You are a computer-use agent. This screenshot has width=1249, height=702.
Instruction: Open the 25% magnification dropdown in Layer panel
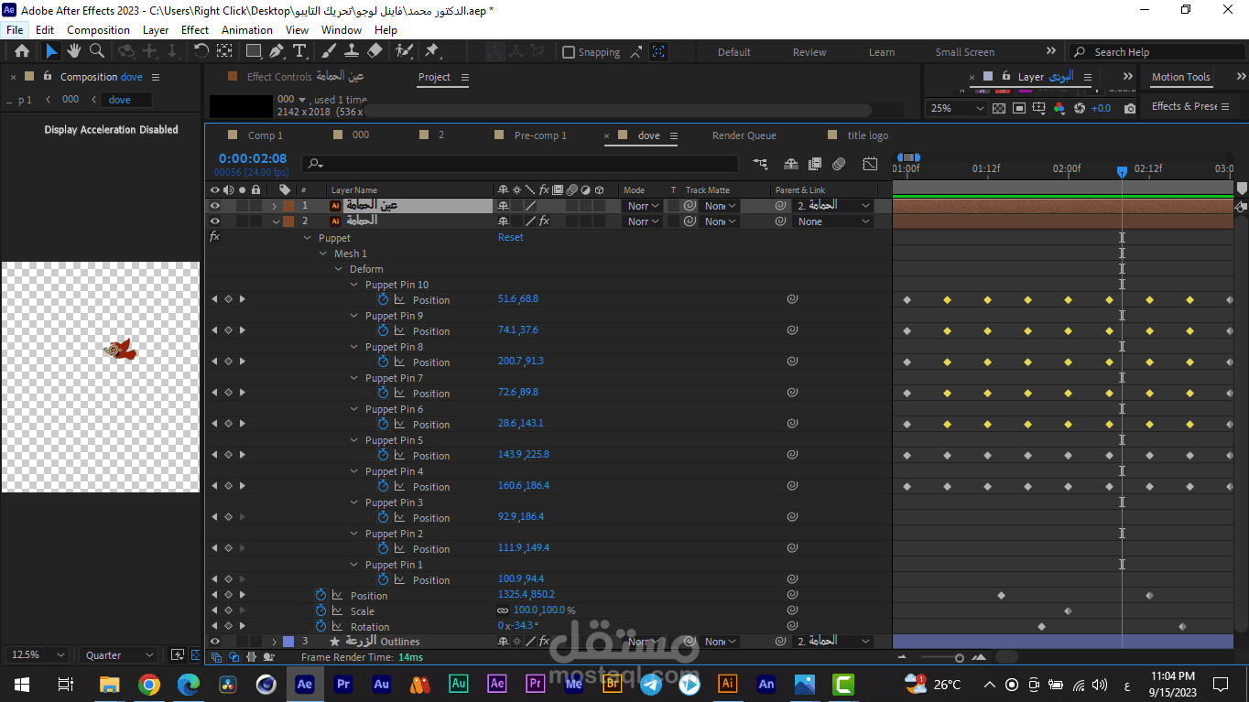pos(957,108)
